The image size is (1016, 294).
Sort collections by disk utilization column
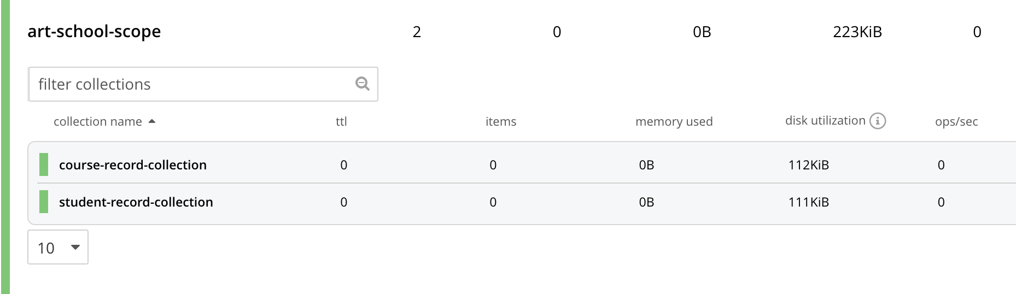[825, 121]
